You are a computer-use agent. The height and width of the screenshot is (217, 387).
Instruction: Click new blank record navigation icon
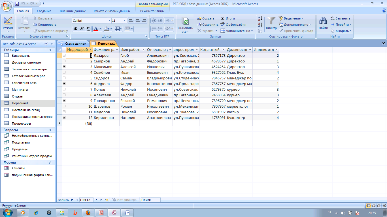pyautogui.click(x=106, y=200)
